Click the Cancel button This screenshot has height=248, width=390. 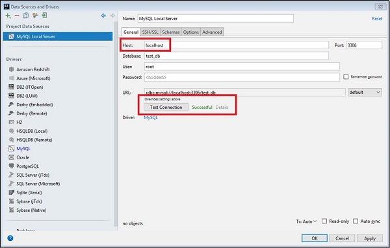(x=342, y=238)
